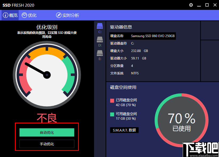Minimize the SSD Fresh window
This screenshot has width=219, height=157.
(x=199, y=5)
